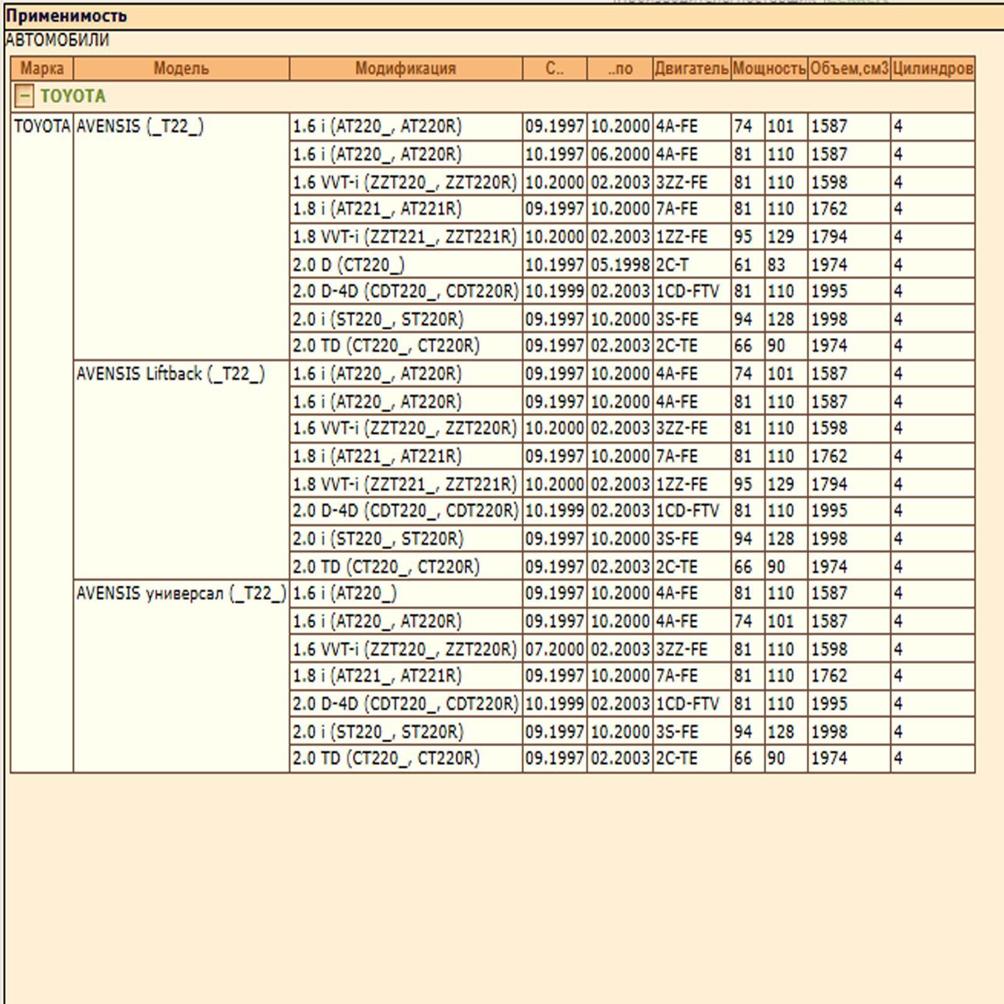Click the green TOYOTA group title
The height and width of the screenshot is (1004, 1004).
[73, 97]
